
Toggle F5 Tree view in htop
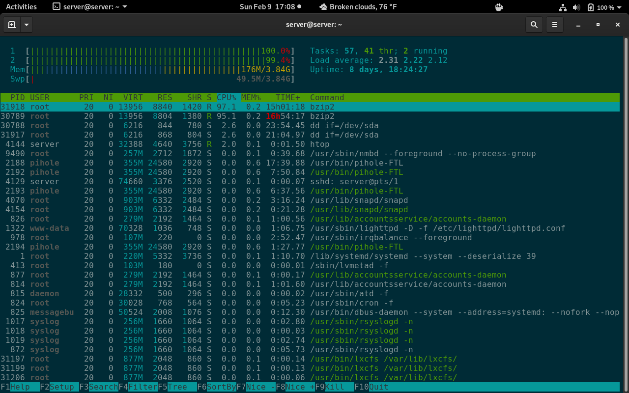[177, 387]
